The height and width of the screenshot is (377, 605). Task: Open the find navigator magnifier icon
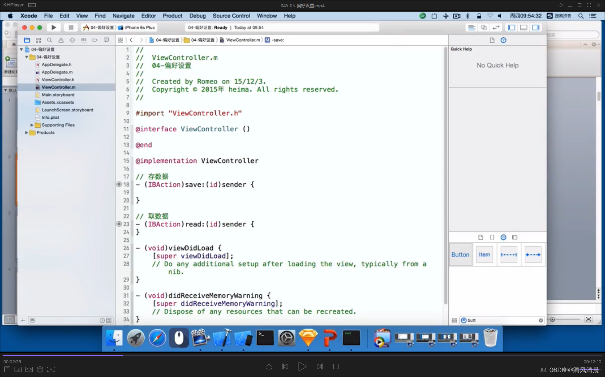(x=49, y=40)
